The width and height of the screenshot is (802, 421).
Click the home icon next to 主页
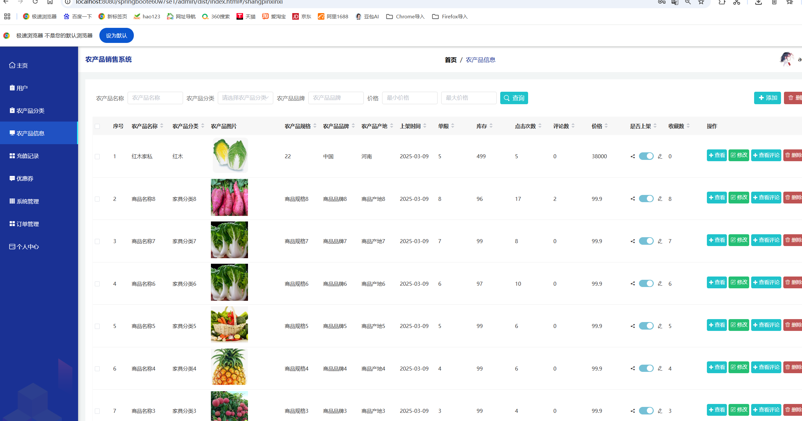tap(12, 65)
